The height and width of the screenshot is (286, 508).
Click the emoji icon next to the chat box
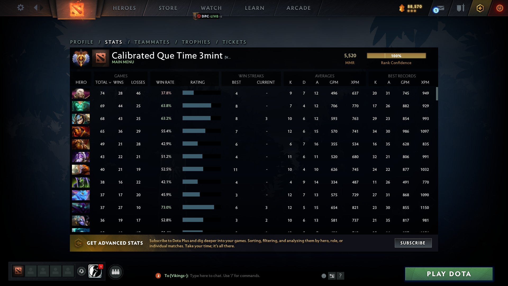pos(324,276)
